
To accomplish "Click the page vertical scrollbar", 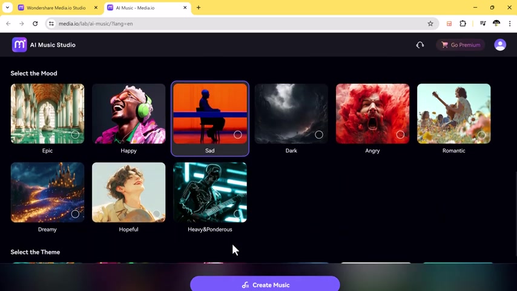I will (515, 214).
